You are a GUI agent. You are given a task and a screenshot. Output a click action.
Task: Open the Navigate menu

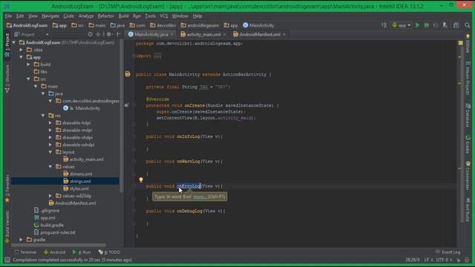point(50,16)
